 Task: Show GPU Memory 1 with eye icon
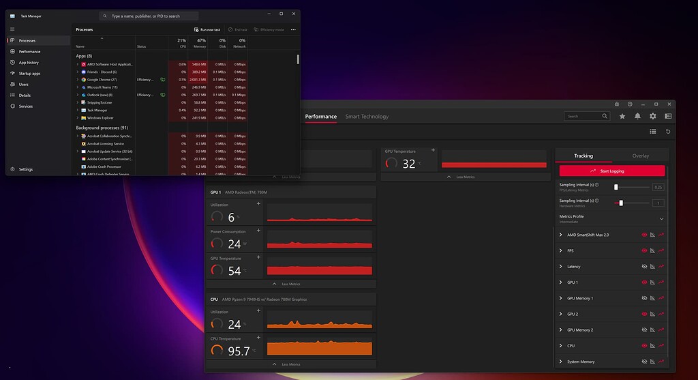[x=644, y=298]
